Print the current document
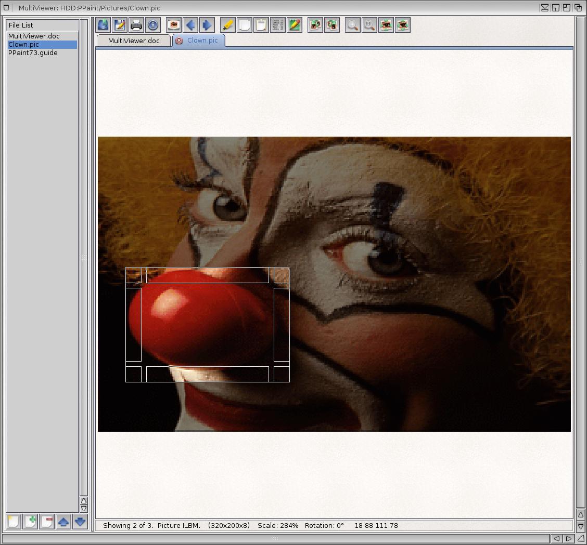The height and width of the screenshot is (545, 587). pyautogui.click(x=136, y=25)
